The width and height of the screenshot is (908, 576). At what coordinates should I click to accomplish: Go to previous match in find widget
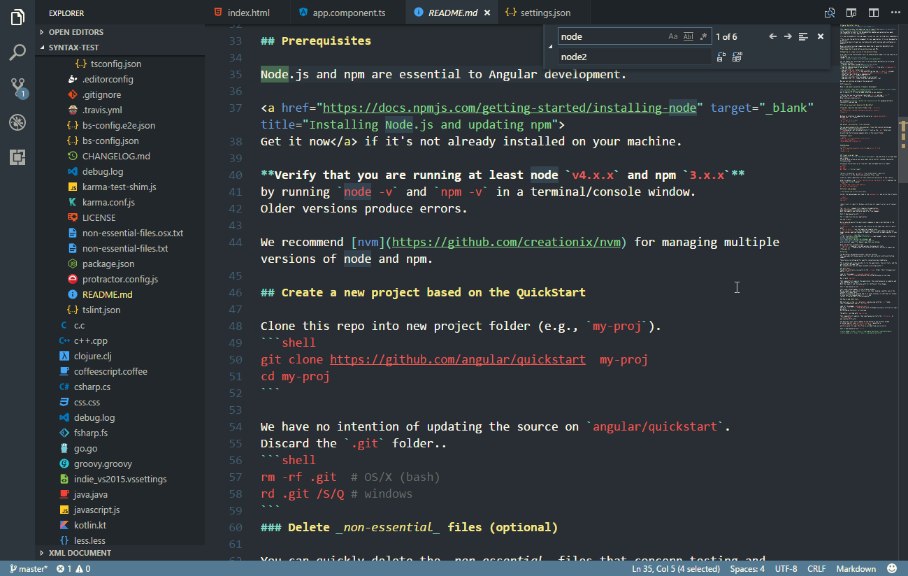click(772, 36)
